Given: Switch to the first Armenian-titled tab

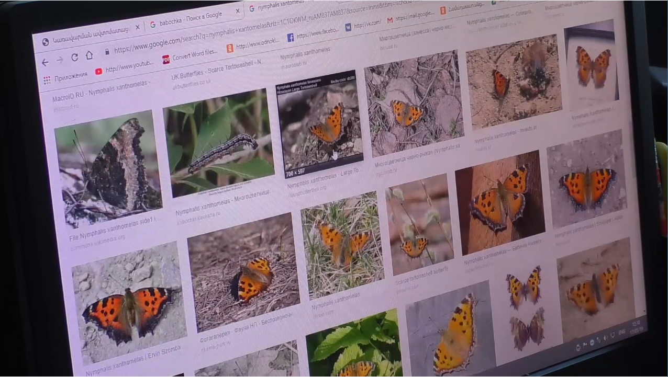Looking at the screenshot, I should [90, 35].
